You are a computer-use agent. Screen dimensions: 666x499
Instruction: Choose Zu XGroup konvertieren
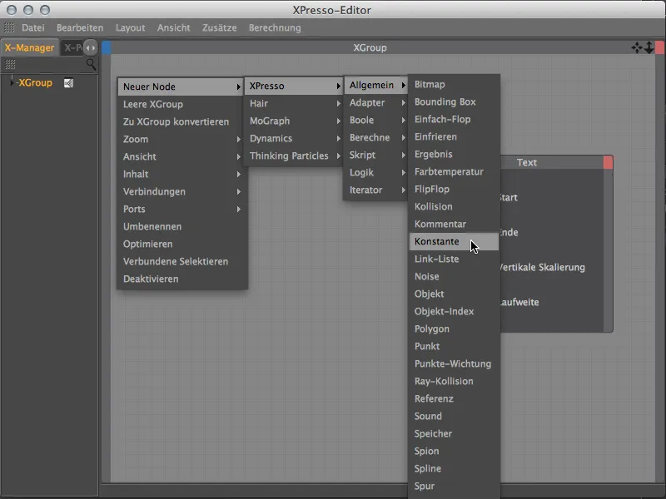click(181, 121)
